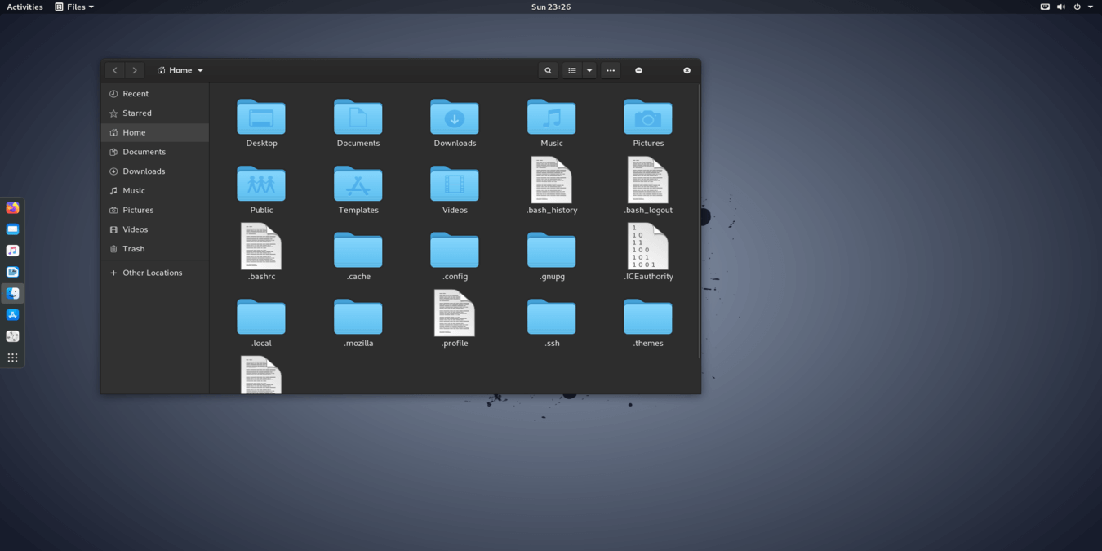The width and height of the screenshot is (1102, 551).
Task: Expand the Home path menu in header
Action: click(200, 70)
